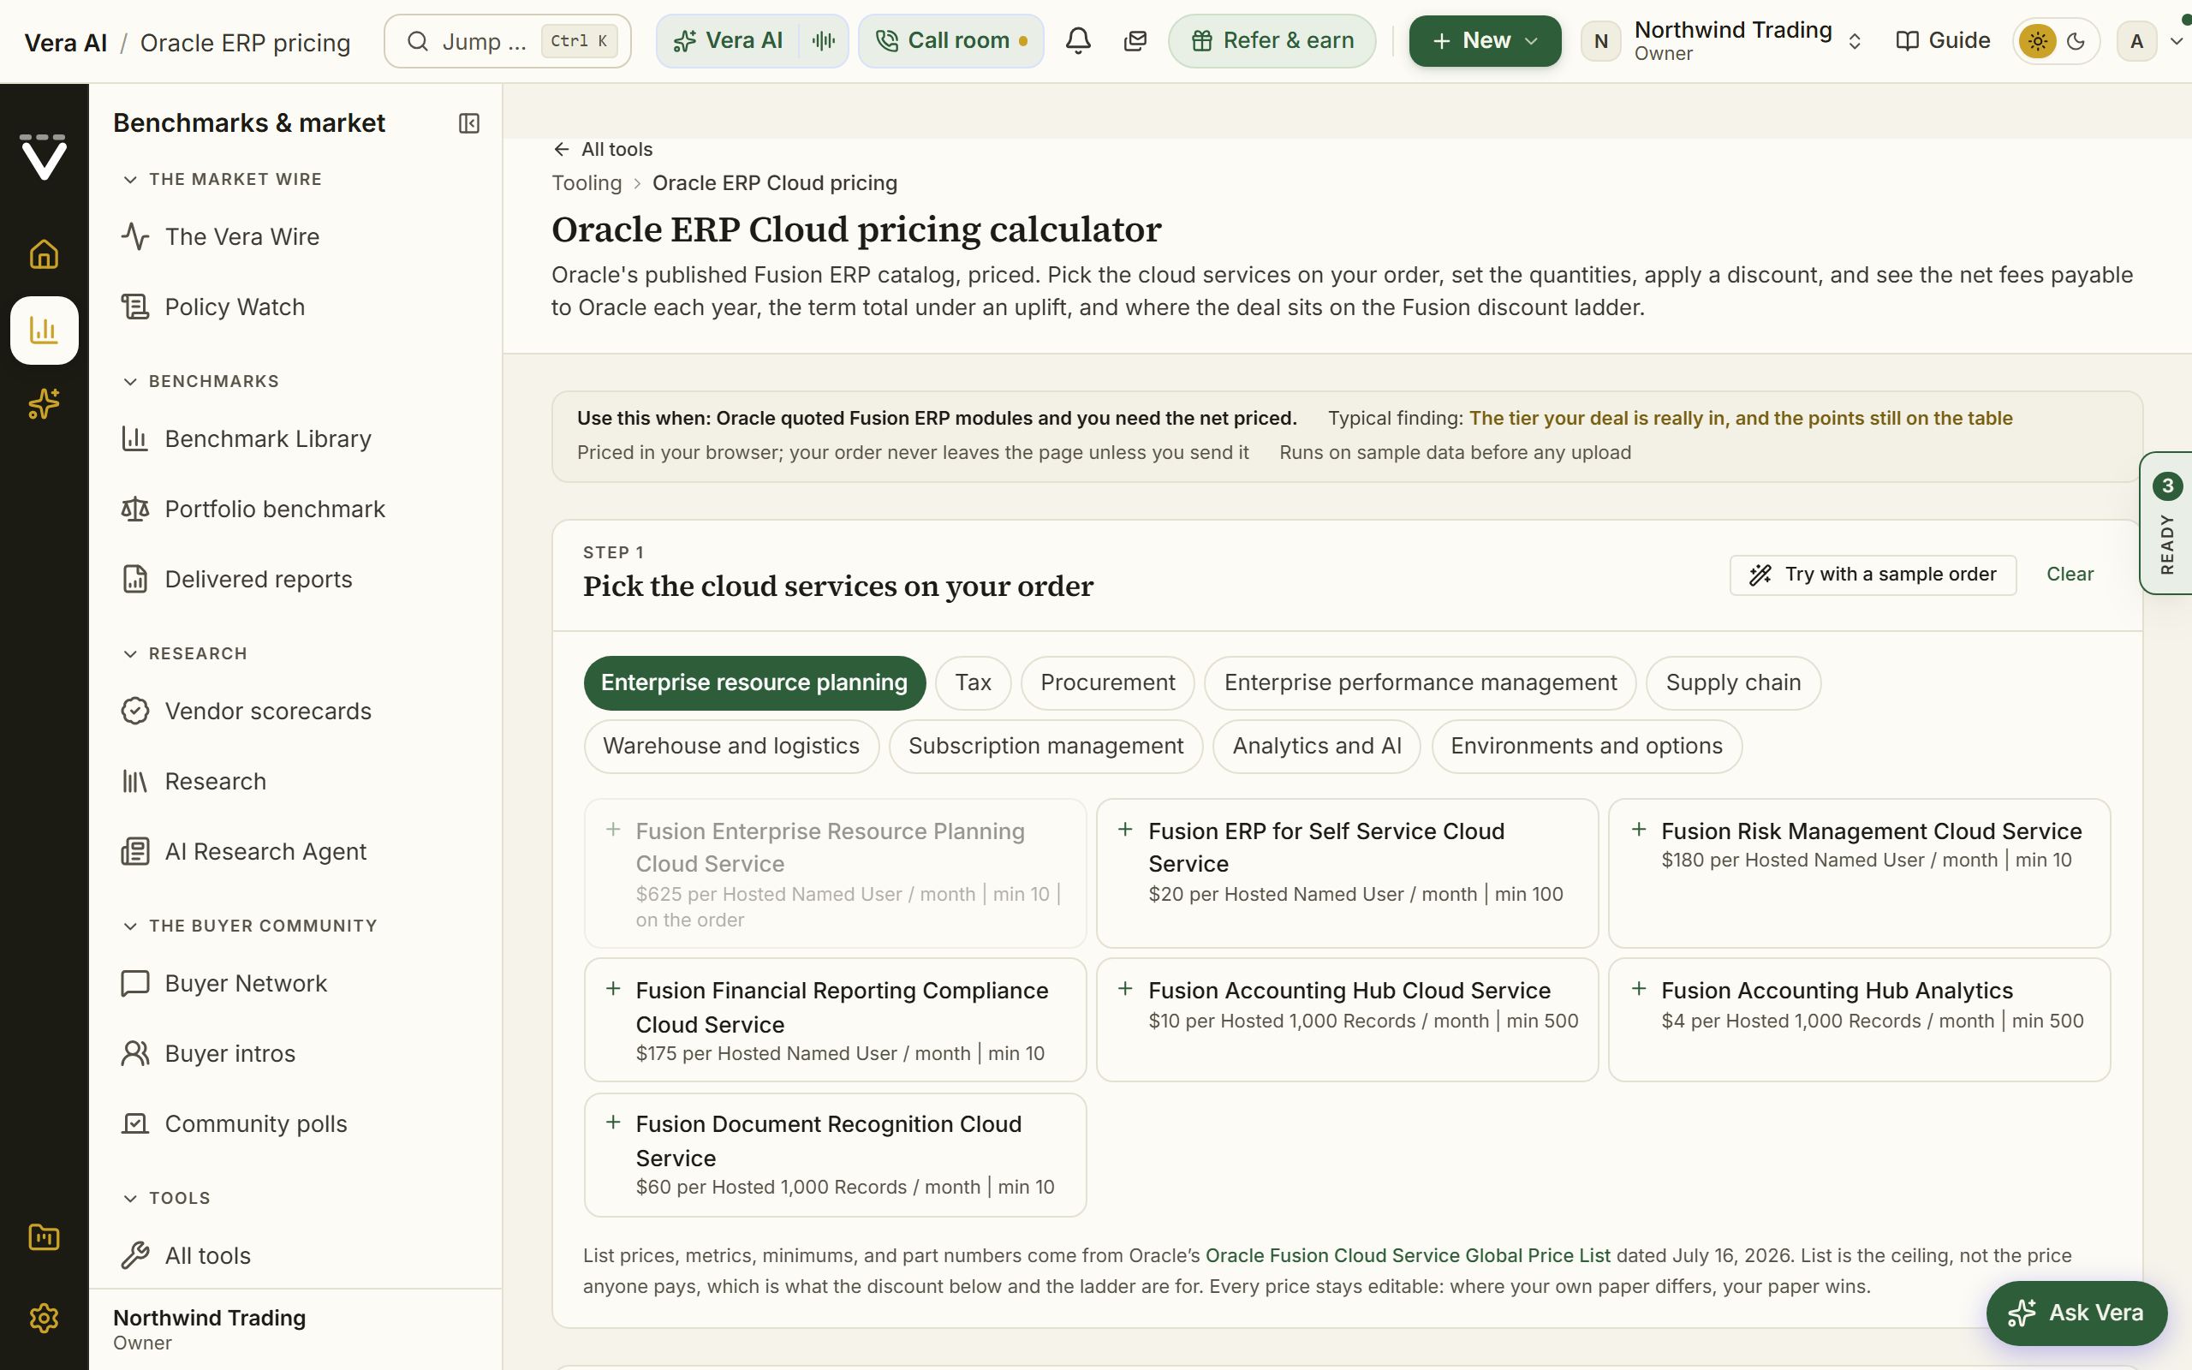2192x1370 pixels.
Task: Open the New dropdown button
Action: [x=1485, y=41]
